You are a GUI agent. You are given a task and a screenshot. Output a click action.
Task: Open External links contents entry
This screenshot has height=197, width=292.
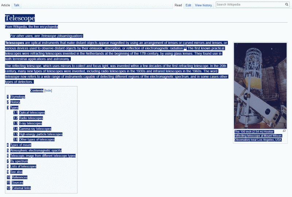tap(21, 188)
